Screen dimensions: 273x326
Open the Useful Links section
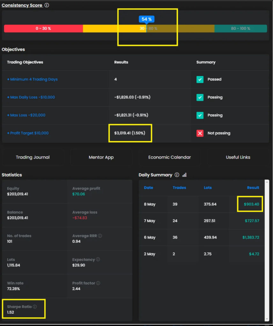click(x=238, y=157)
